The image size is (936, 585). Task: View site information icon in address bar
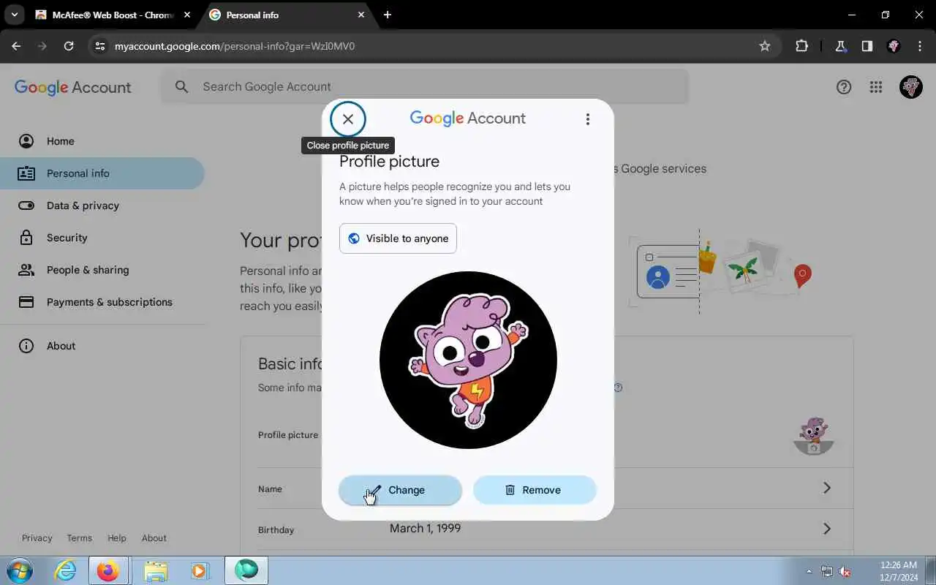(x=100, y=46)
